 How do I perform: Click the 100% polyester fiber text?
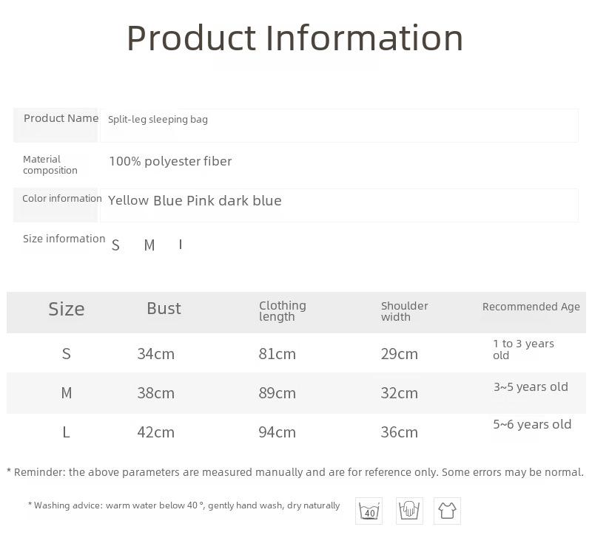click(170, 161)
